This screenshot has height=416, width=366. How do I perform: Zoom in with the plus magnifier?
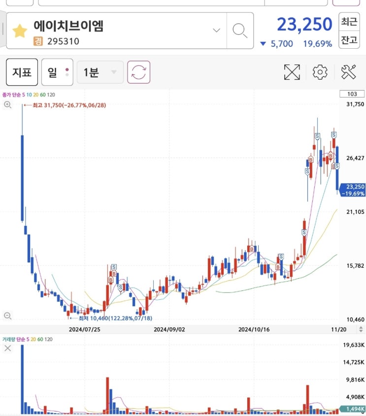click(x=8, y=105)
